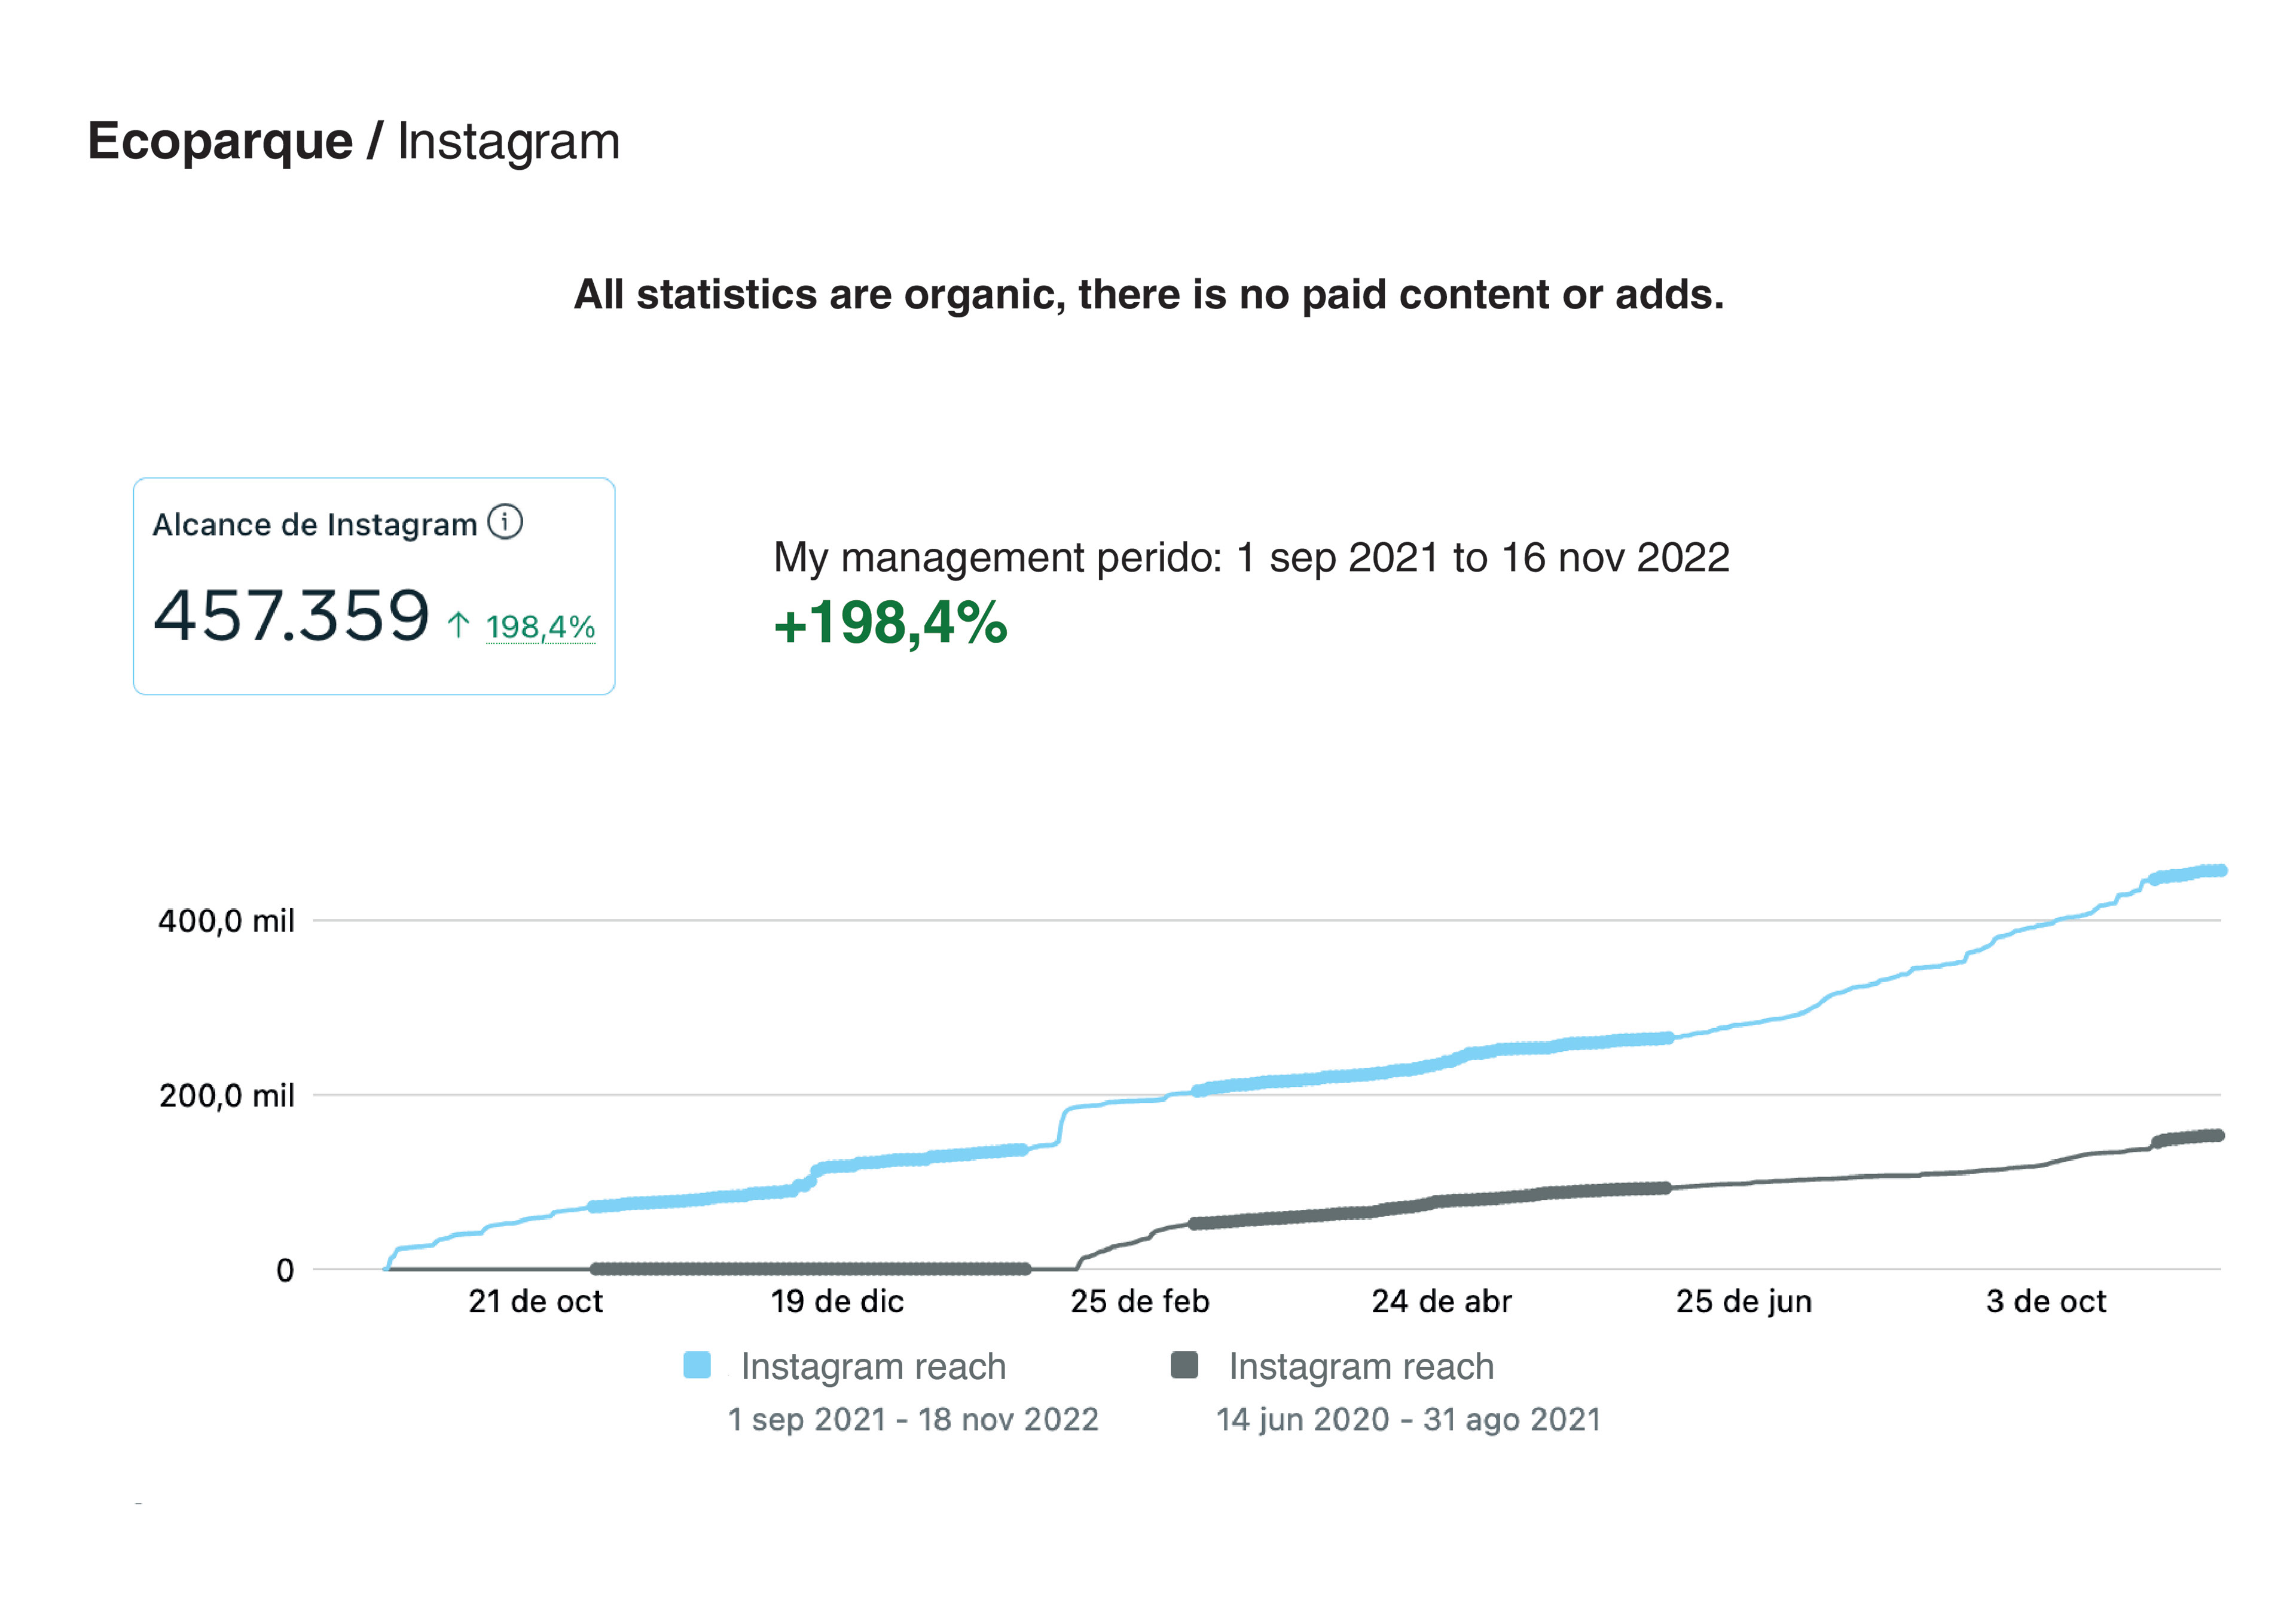This screenshot has height=1617, width=2296.
Task: Click the 19 de dic axis label
Action: [x=837, y=1301]
